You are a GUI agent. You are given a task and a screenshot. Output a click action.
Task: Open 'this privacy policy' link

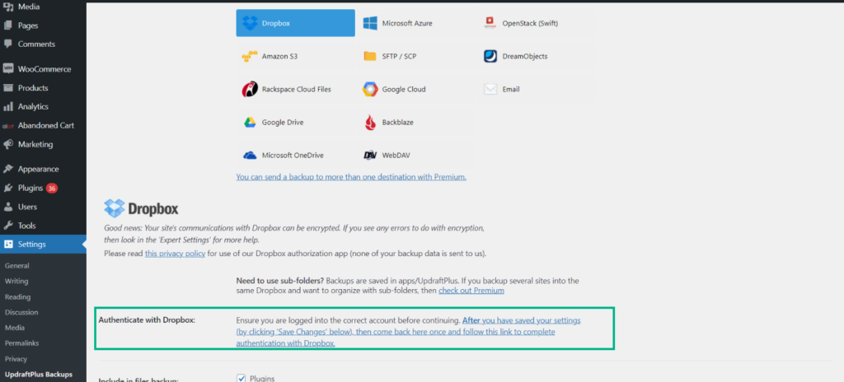[175, 254]
